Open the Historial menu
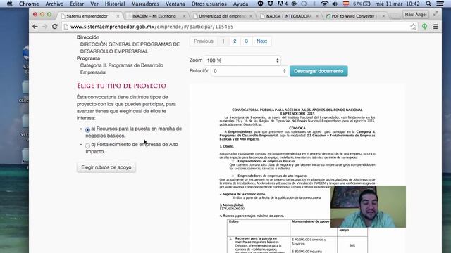 point(115,4)
